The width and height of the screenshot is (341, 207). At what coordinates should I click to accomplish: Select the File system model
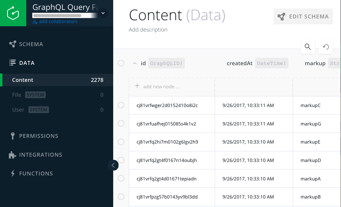(x=56, y=95)
